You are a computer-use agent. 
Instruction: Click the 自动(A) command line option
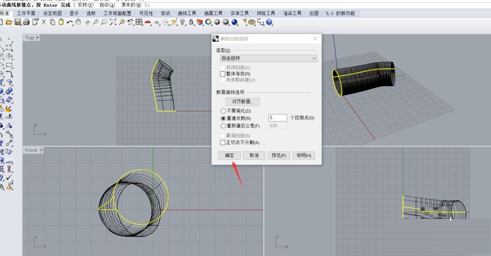click(x=107, y=5)
